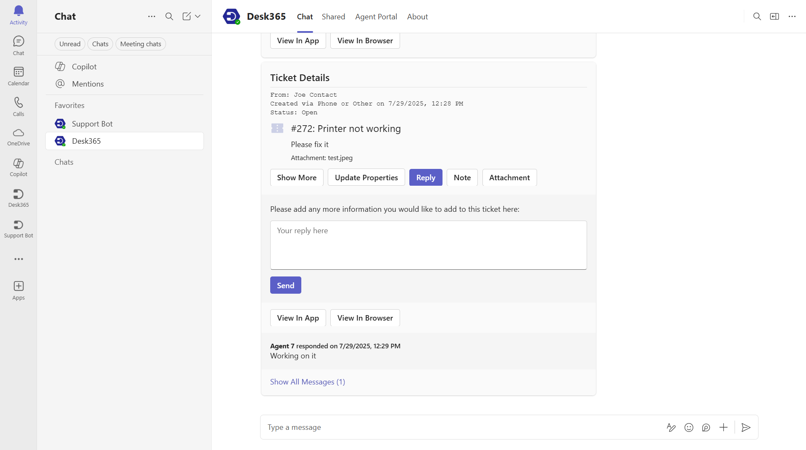Open the Apps store icon
The image size is (806, 450).
tap(18, 291)
